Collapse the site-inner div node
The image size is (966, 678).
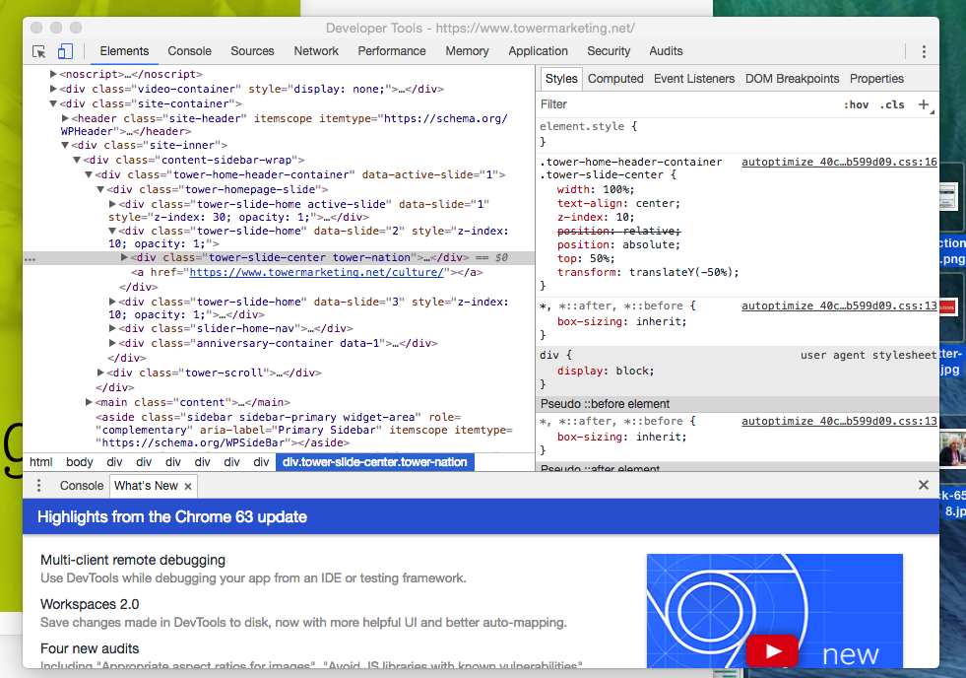tap(65, 146)
